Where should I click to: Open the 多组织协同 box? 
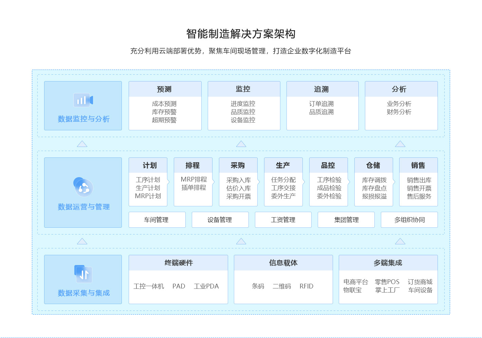[x=409, y=220]
